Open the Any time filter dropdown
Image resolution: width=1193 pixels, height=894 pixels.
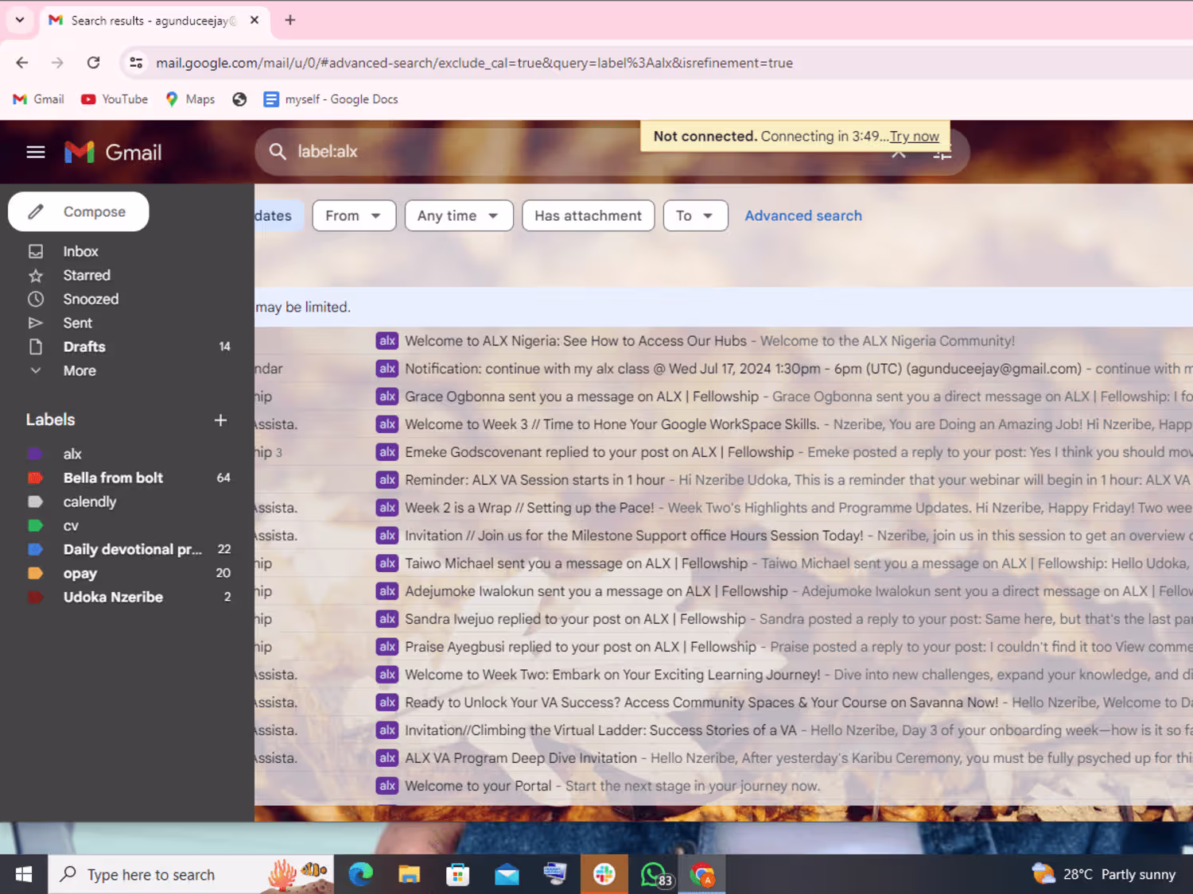tap(459, 215)
